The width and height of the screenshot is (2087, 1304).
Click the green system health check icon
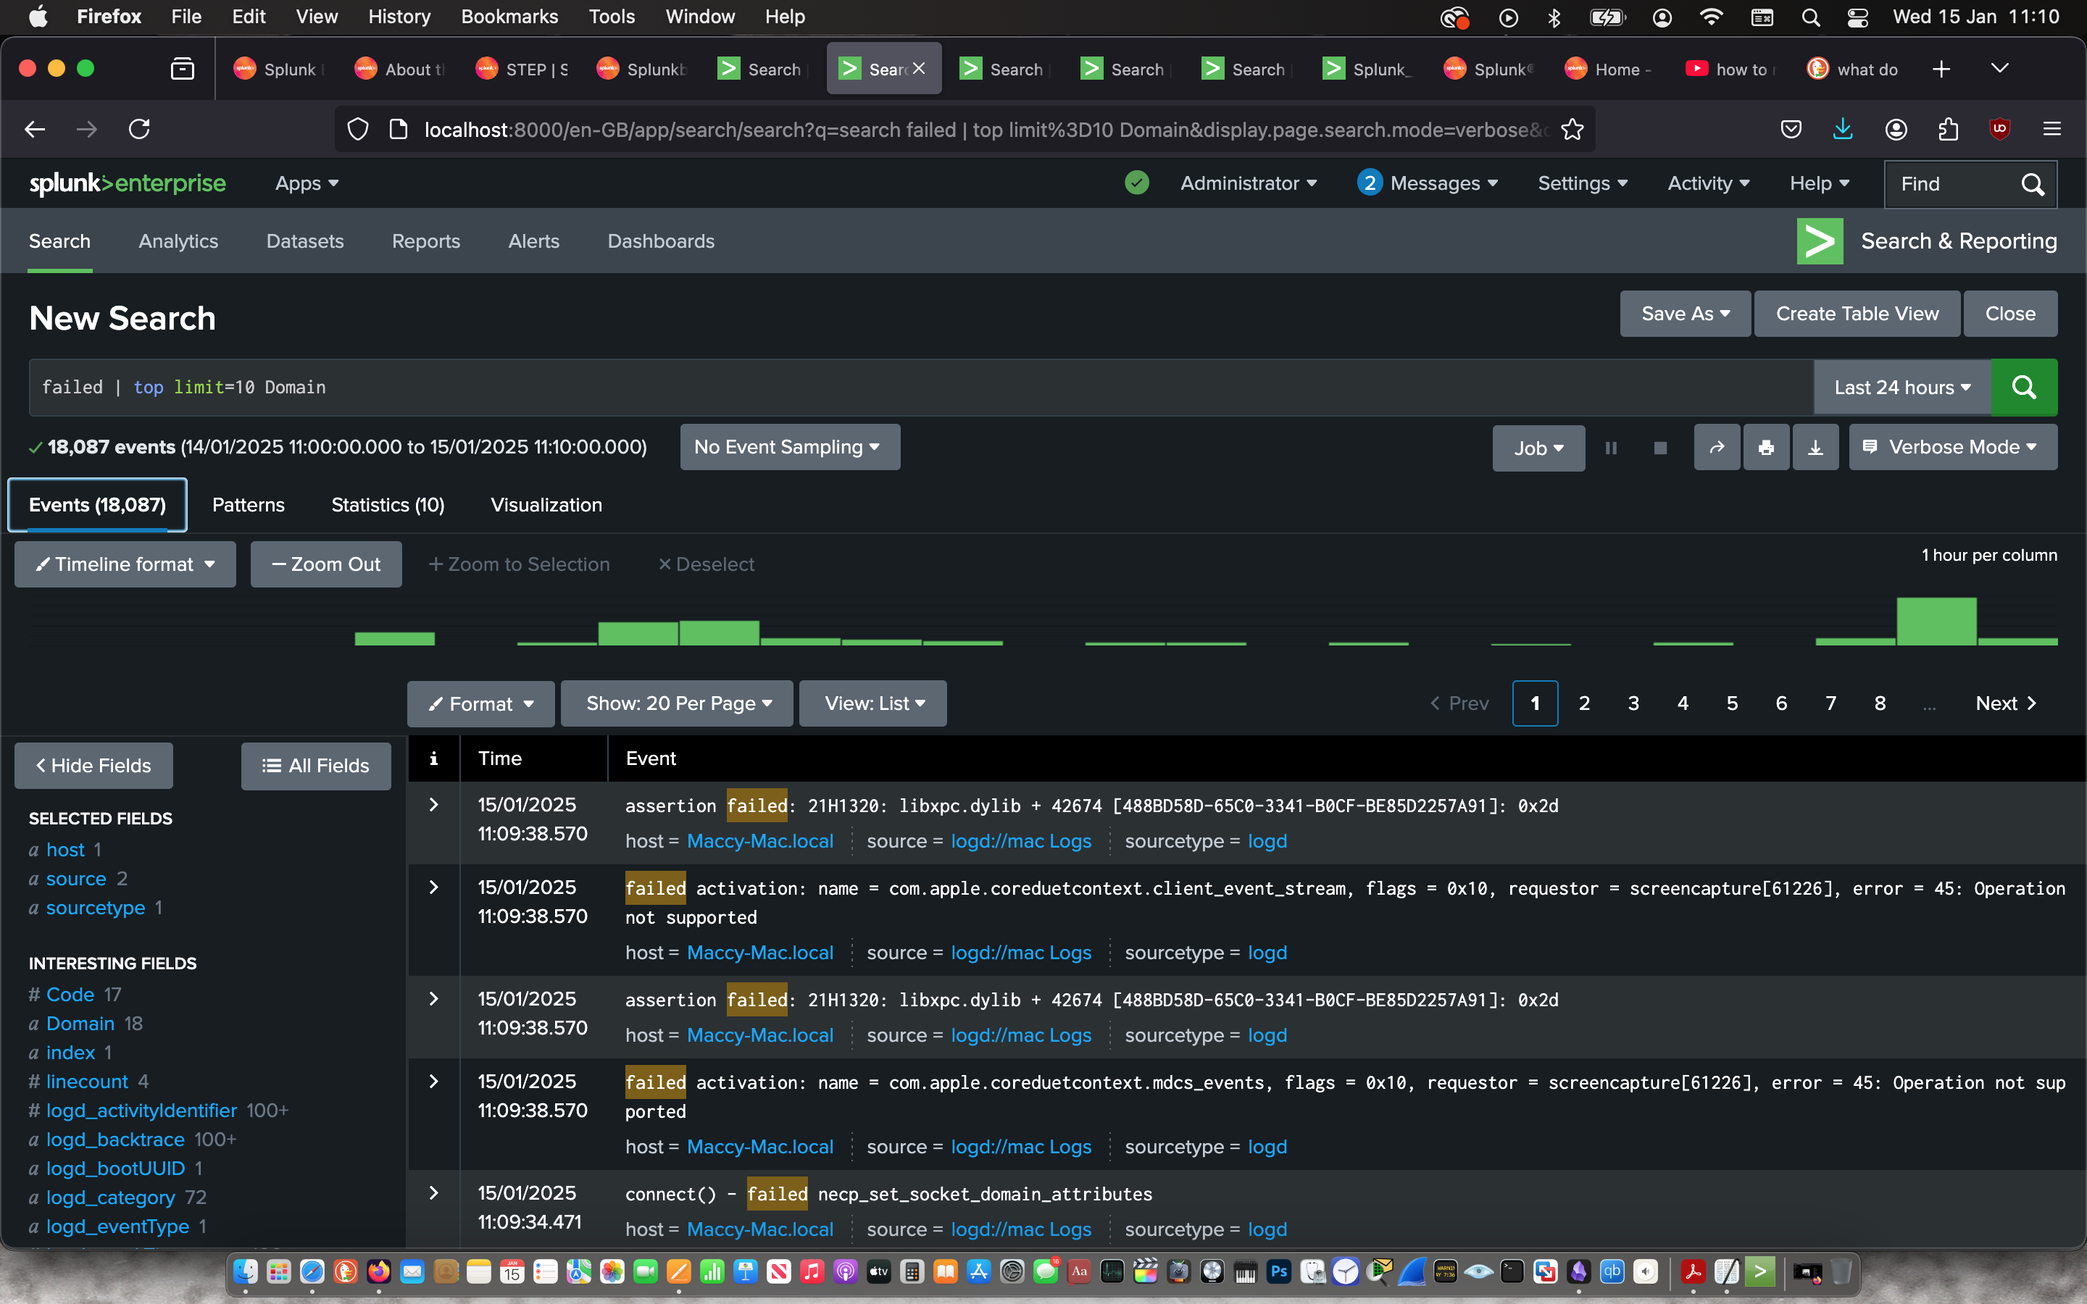pos(1137,183)
